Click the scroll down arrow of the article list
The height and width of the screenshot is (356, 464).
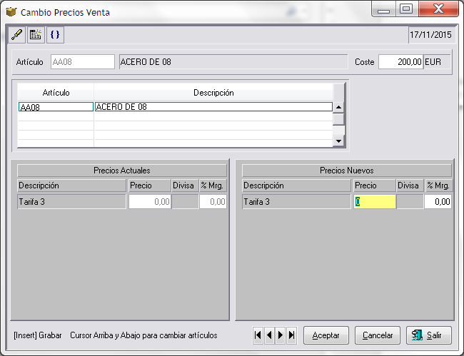pos(338,141)
